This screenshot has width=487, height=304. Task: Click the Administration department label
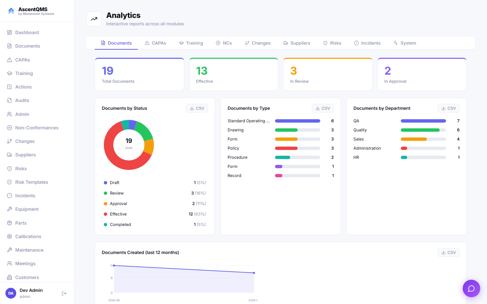point(367,148)
